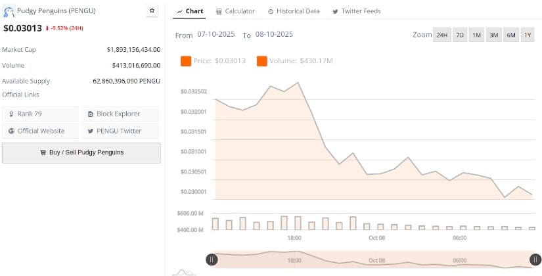Click the Pudgy Penguins logo icon
Screen dimensions: 542x276
pyautogui.click(x=9, y=11)
